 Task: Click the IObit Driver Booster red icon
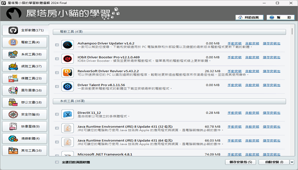tap(67, 59)
